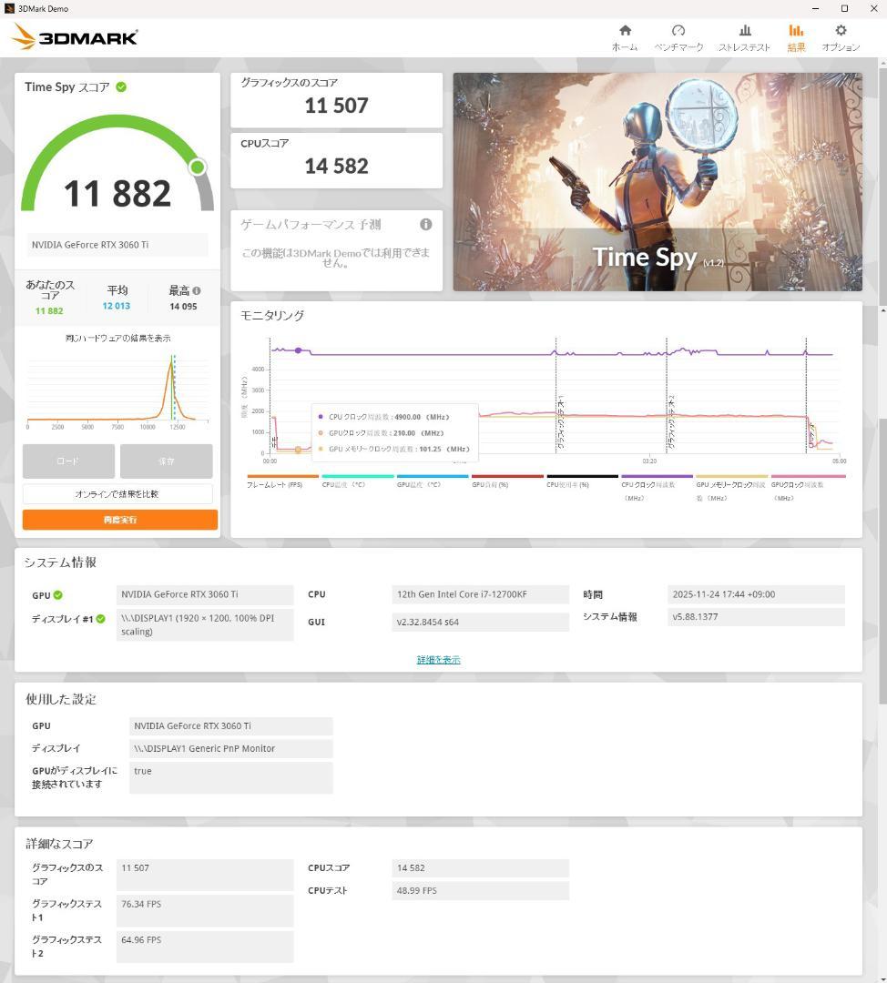Click the 再度実行 (Run again) button

point(119,519)
